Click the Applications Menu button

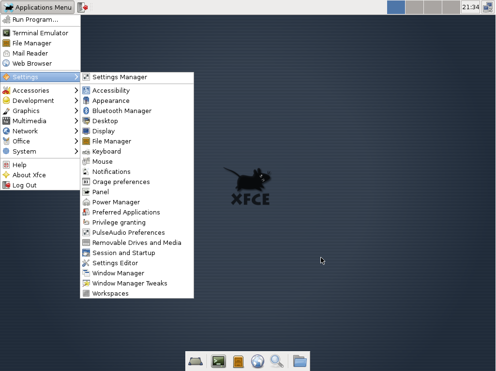38,7
